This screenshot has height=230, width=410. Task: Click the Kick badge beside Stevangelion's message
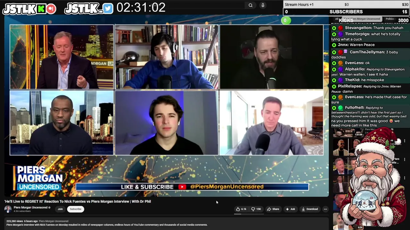[x=334, y=28]
